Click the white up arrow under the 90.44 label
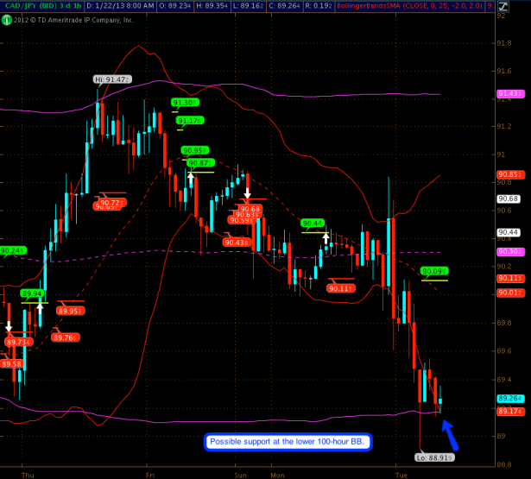Image resolution: width=531 pixels, height=479 pixels. (x=326, y=236)
